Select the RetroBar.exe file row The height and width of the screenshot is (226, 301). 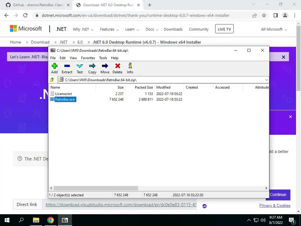click(116, 99)
